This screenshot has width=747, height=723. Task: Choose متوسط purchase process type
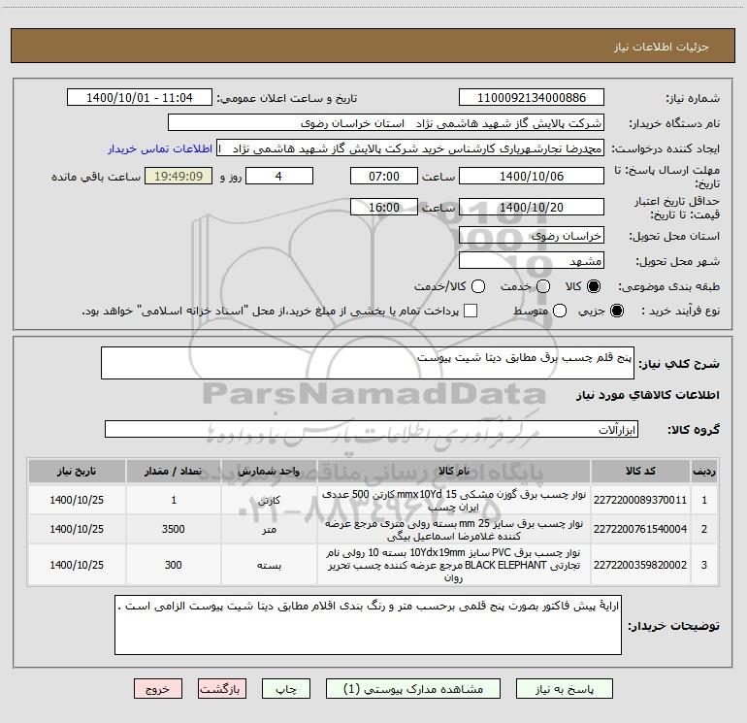tap(560, 311)
